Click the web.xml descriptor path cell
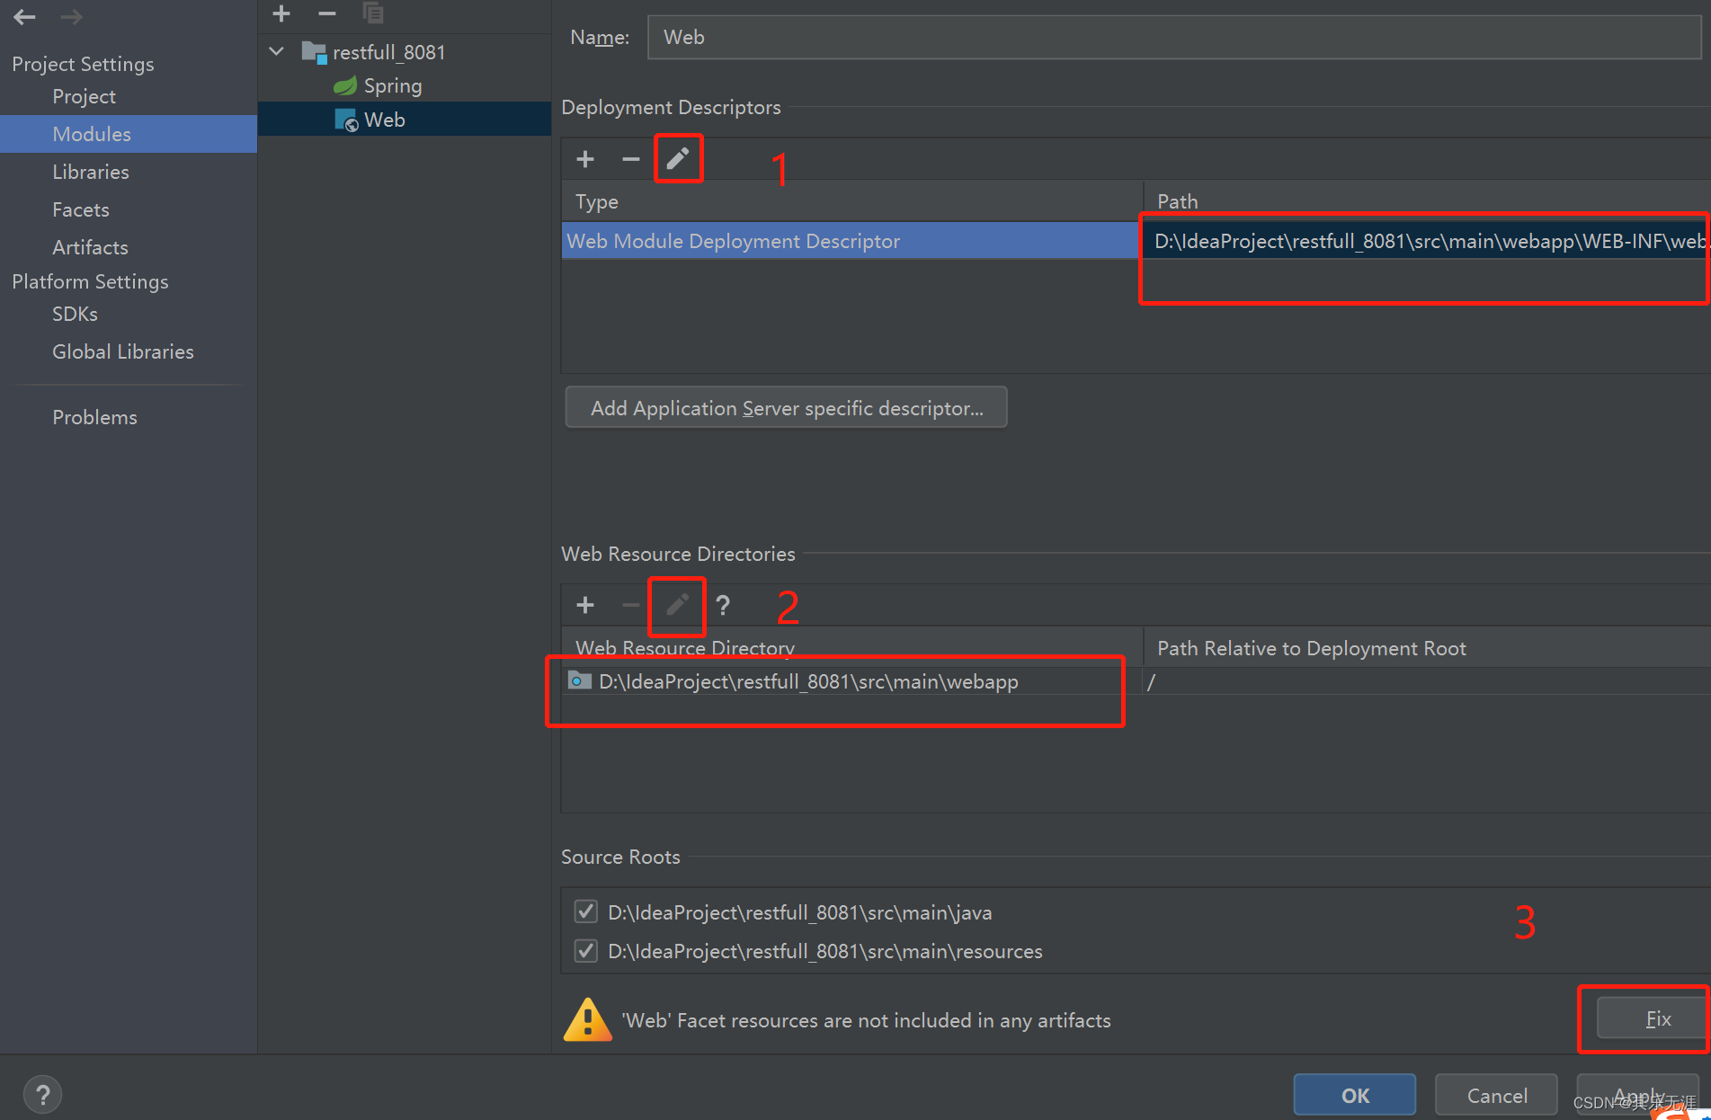1711x1120 pixels. click(x=1428, y=241)
